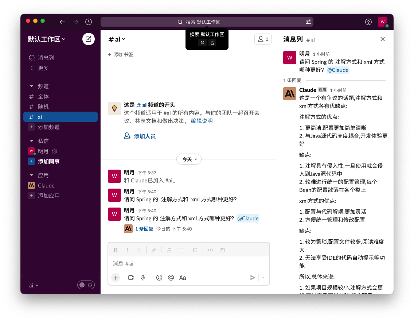Viewport: 414px width, 321px height.
Task: Open send schedule options dropdown
Action: tap(263, 278)
